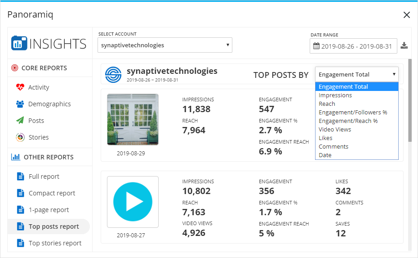This screenshot has height=258, width=418.
Task: Click the impressions value 10,802
Action: (x=196, y=191)
